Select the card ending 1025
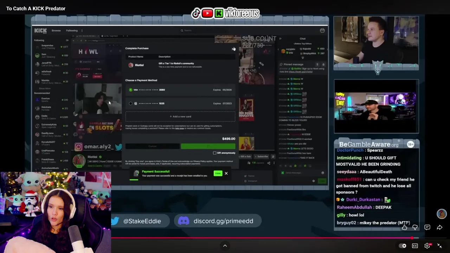Viewport: 450px width, 253px height. tap(180, 104)
